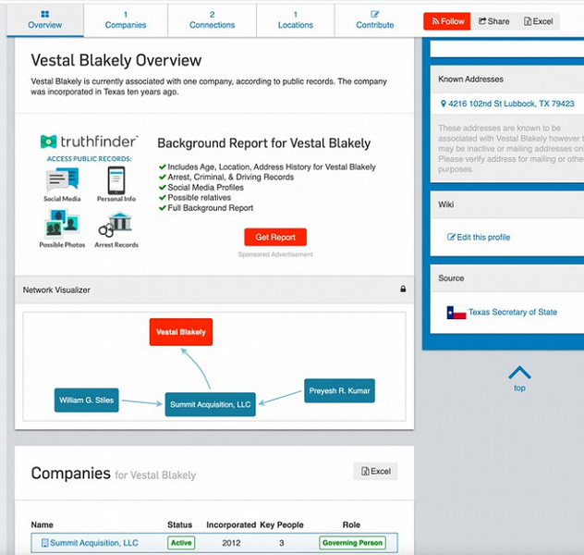Open the Overview tab
584x555 pixels.
point(44,20)
